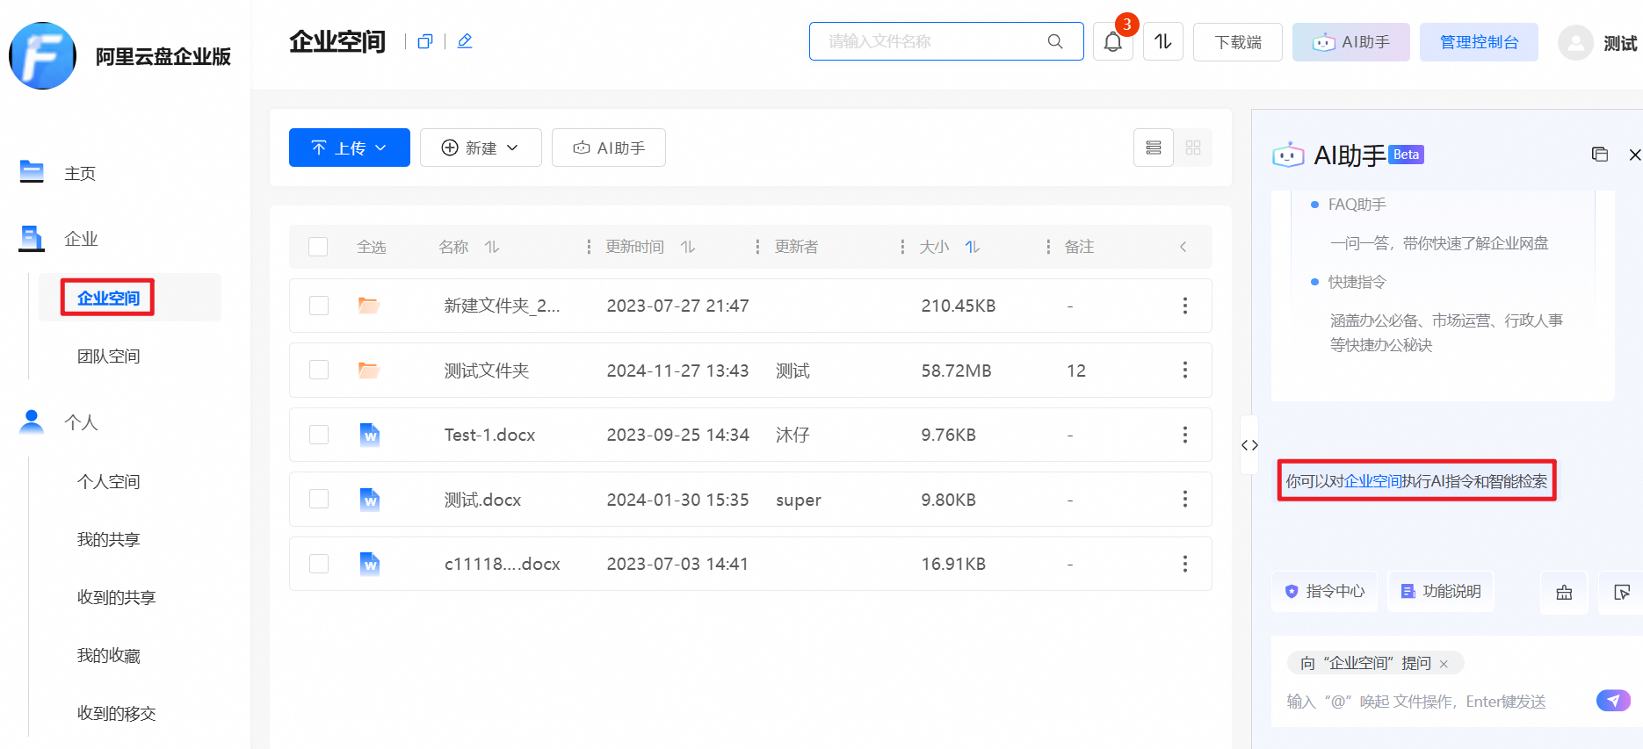Tick checkbox for Test-1.docx row

(319, 435)
